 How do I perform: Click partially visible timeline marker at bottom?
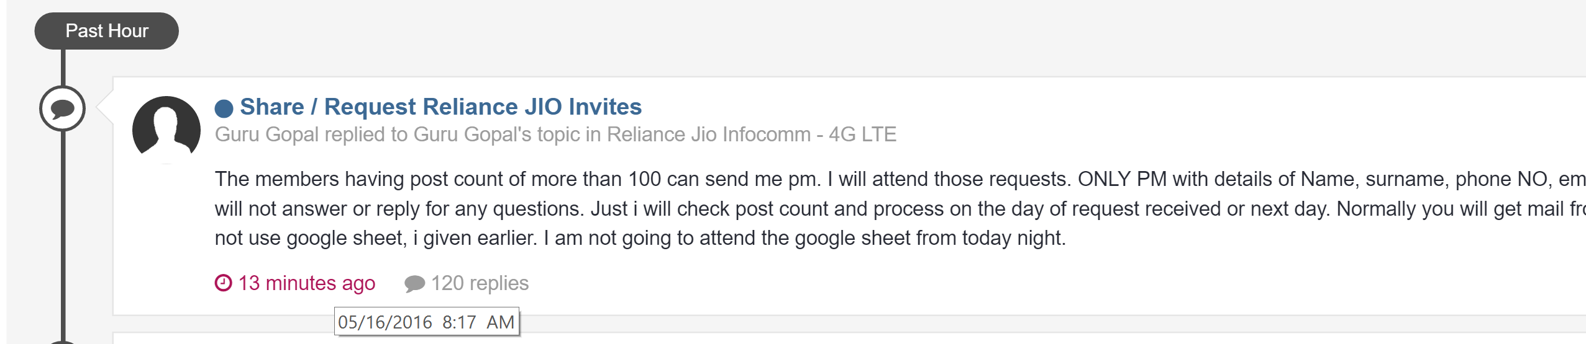62,342
